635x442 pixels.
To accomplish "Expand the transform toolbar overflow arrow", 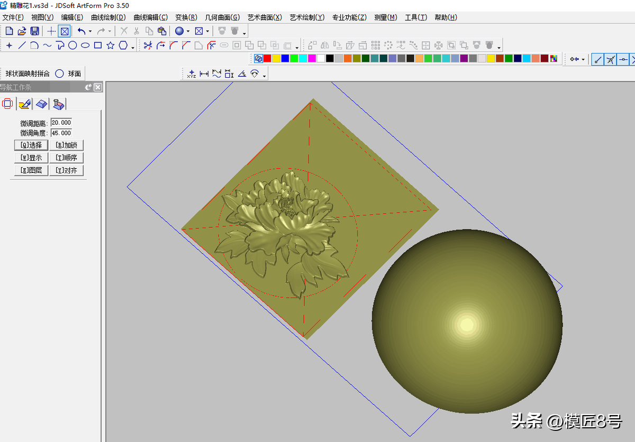I will [x=499, y=47].
